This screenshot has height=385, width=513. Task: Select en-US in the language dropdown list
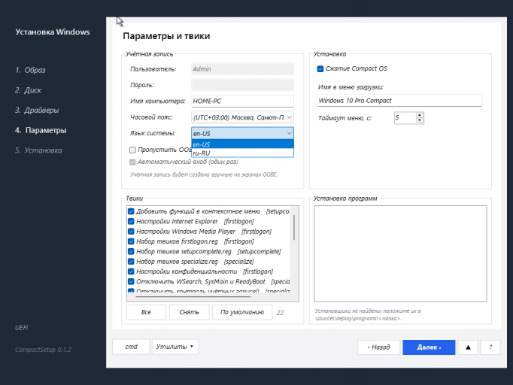coord(242,144)
